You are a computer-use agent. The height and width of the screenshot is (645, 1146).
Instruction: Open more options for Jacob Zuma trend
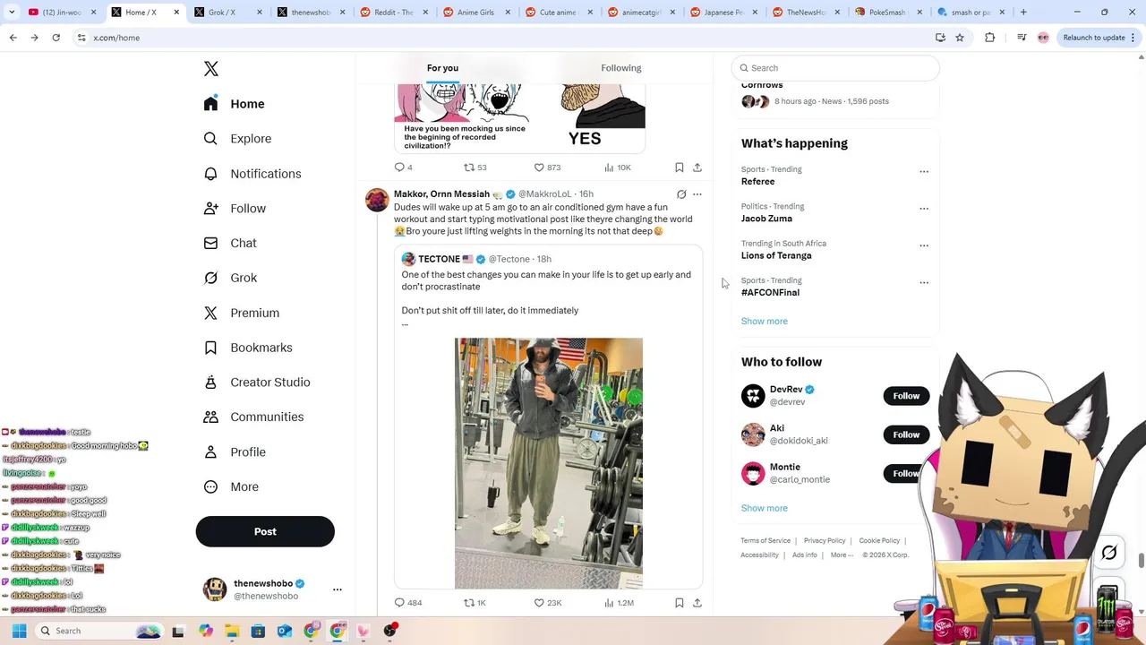click(x=924, y=209)
